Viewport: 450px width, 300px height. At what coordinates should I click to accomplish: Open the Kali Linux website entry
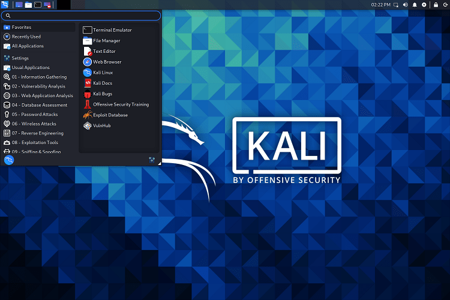click(x=119, y=73)
